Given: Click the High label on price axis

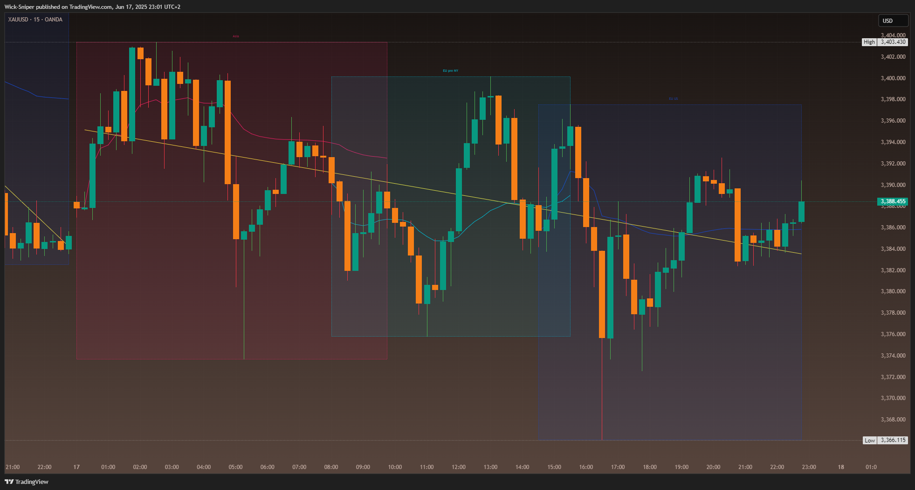Looking at the screenshot, I should click(869, 42).
